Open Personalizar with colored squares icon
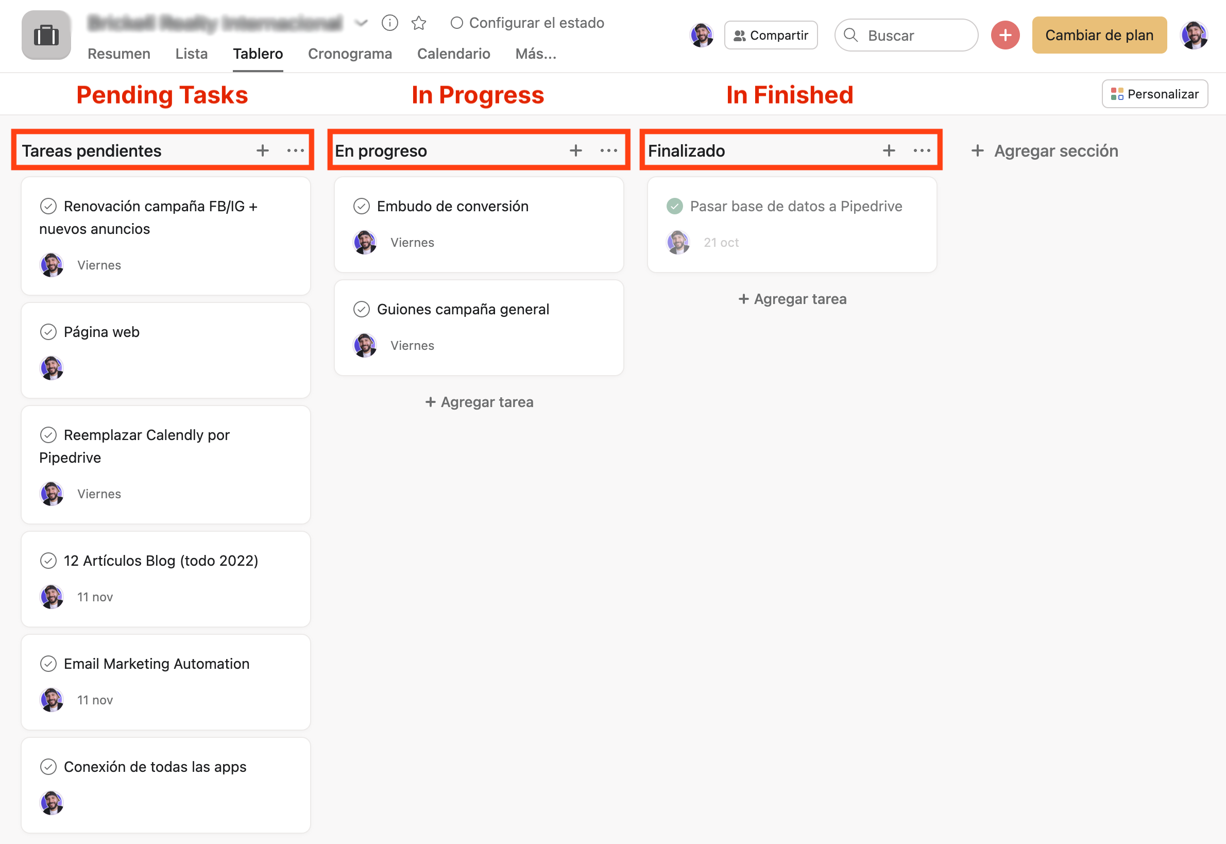 click(1154, 94)
